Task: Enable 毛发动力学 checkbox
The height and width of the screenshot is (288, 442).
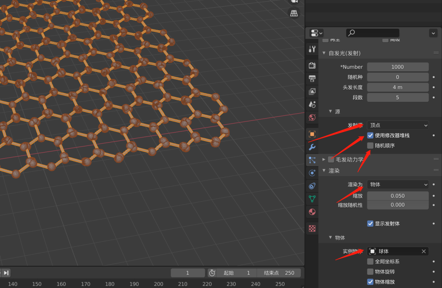Action: [x=331, y=159]
